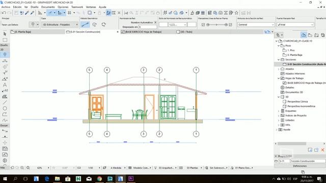
Task: Collapse the Secciones folder in Navigator
Action: click(x=279, y=59)
